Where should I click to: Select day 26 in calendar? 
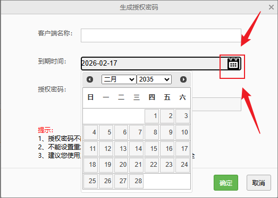[x=106, y=181]
